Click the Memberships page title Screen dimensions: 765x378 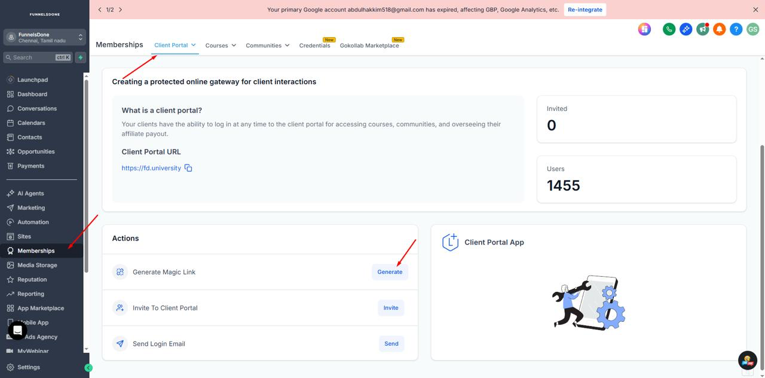point(120,45)
